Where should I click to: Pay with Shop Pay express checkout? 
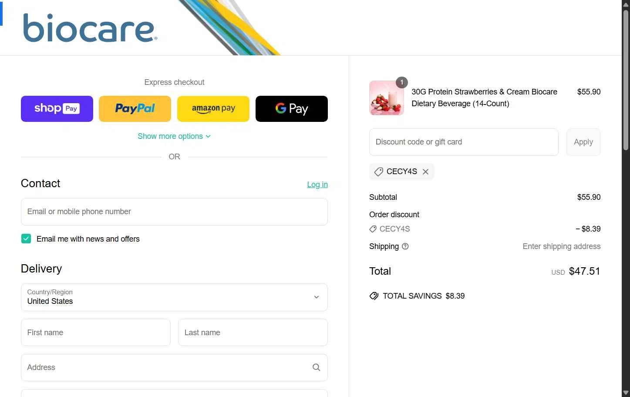pos(57,109)
